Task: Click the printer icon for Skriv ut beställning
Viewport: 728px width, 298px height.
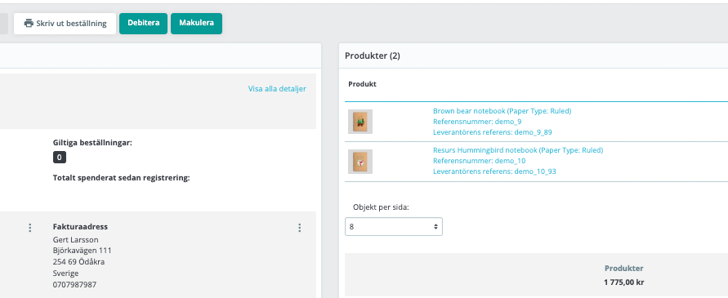Action: 29,23
